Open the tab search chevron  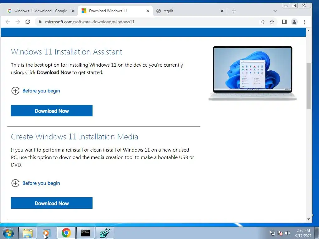[275, 11]
